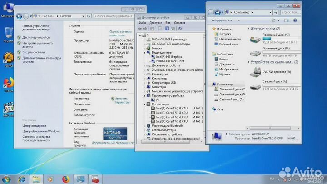Click Device Manager horizontal scrollbar

click(165, 142)
